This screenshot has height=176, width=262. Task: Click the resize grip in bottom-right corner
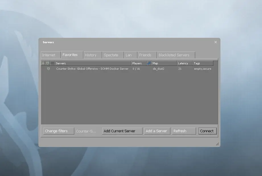[x=218, y=144]
